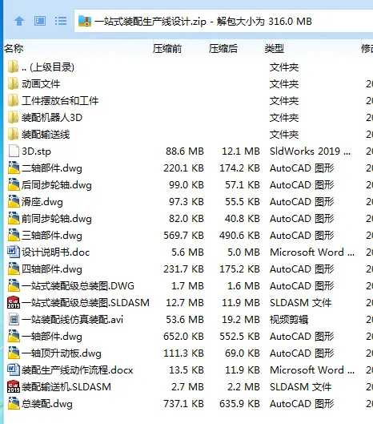Switch to the details pane view icon
The image size is (373, 424).
pyautogui.click(x=40, y=21)
